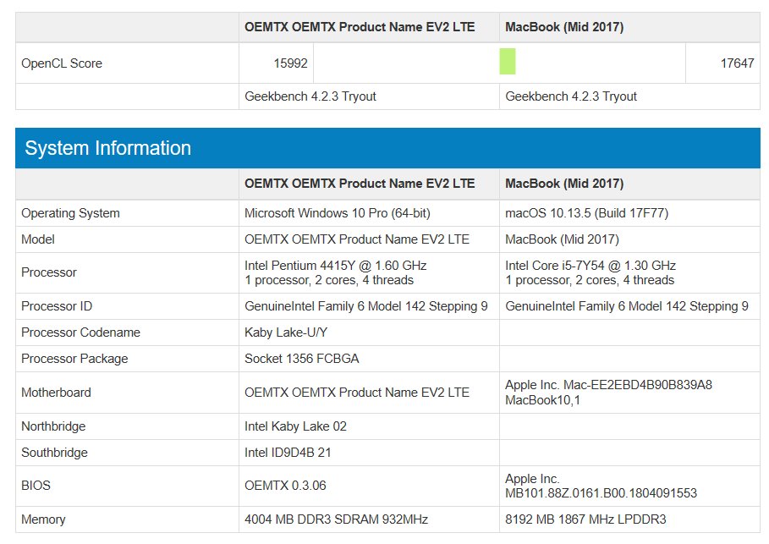Click the "Operating System" row label
The height and width of the screenshot is (544, 769).
coord(70,213)
